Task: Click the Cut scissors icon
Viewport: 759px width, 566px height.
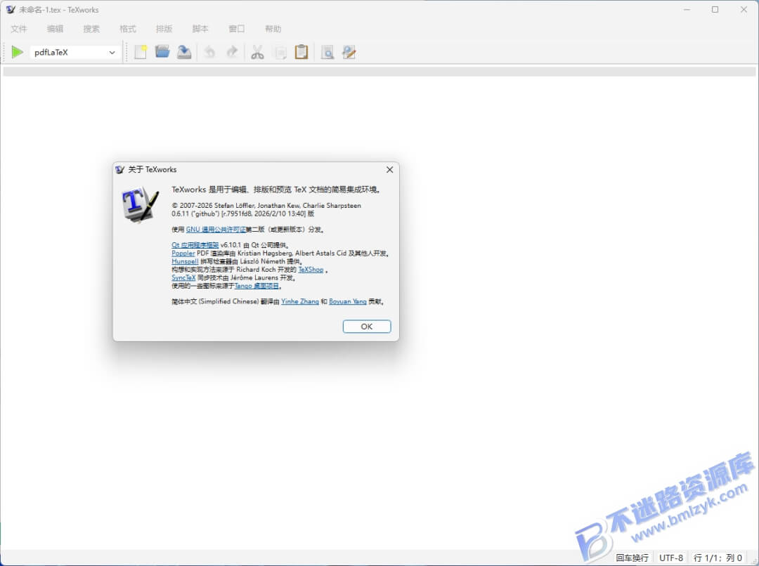Action: [257, 52]
